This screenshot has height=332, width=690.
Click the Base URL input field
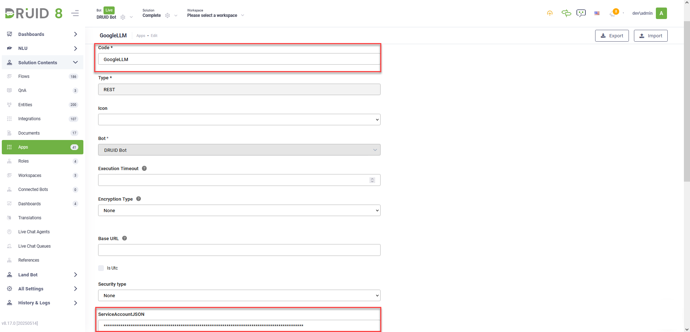[239, 250]
